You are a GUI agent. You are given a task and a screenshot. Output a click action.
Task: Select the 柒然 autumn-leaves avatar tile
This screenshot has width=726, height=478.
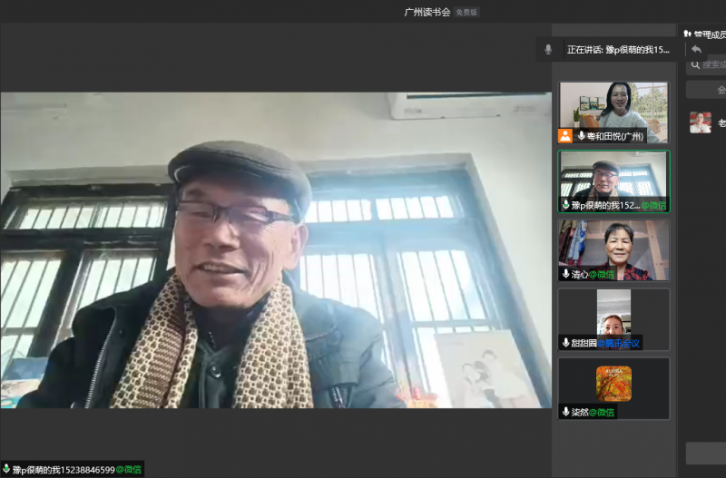click(x=613, y=382)
